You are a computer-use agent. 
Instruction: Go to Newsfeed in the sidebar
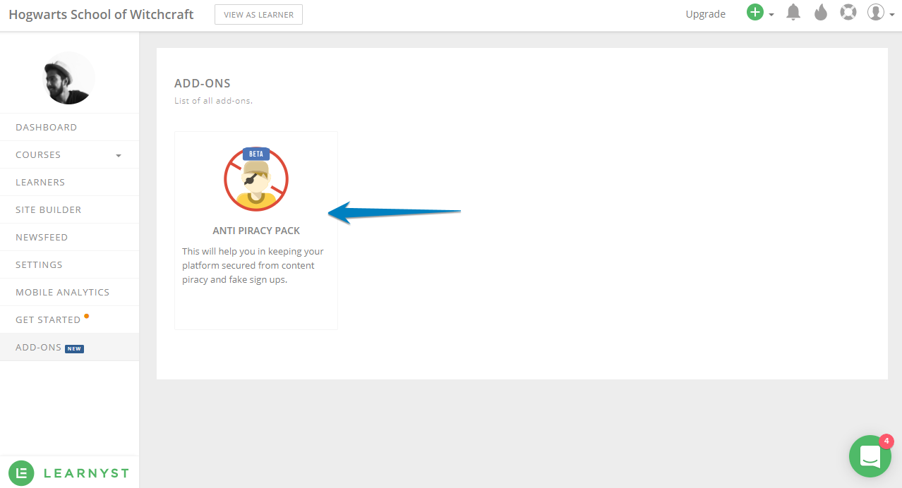69,237
